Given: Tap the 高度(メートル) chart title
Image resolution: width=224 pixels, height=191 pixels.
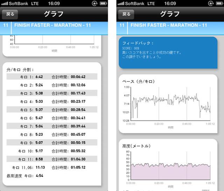Looking at the screenshot, I should tap(136, 146).
